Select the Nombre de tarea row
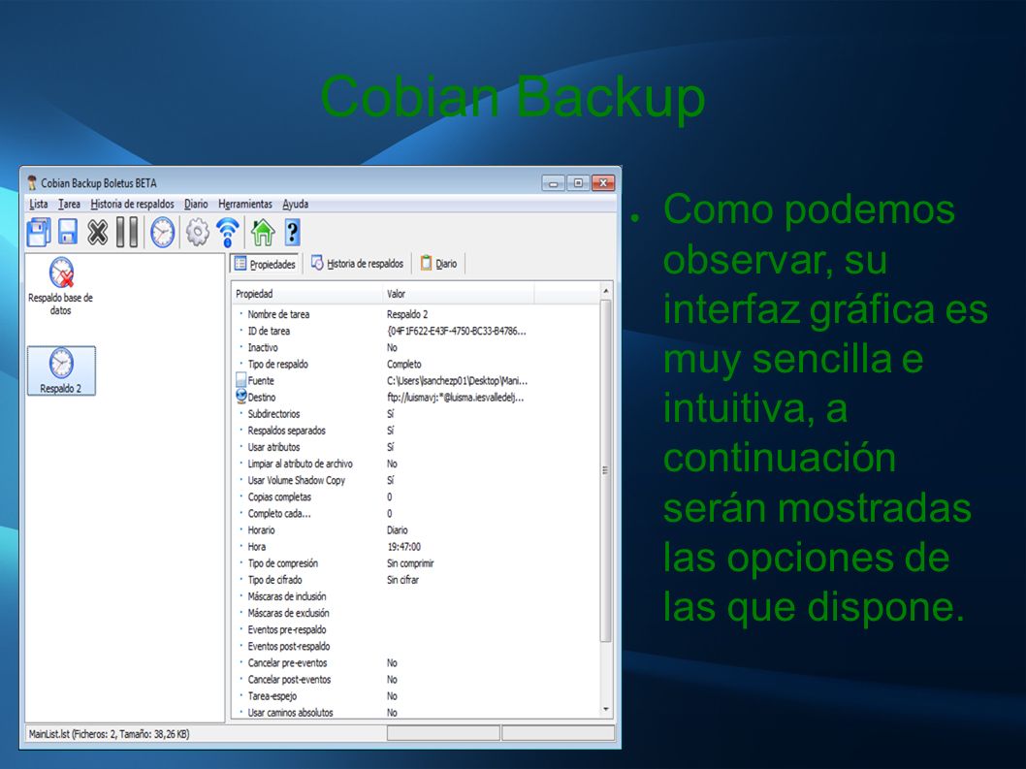The width and height of the screenshot is (1026, 769). pos(415,314)
